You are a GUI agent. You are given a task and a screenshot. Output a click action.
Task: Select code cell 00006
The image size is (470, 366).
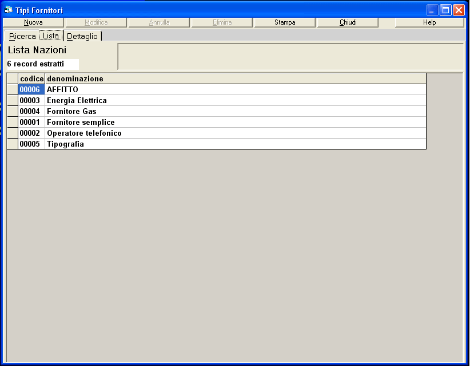(31, 89)
